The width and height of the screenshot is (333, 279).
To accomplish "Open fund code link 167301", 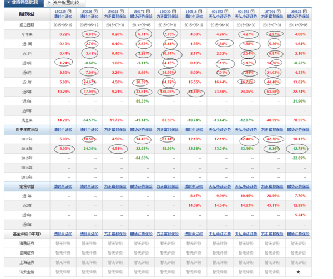I will pyautogui.click(x=270, y=12).
